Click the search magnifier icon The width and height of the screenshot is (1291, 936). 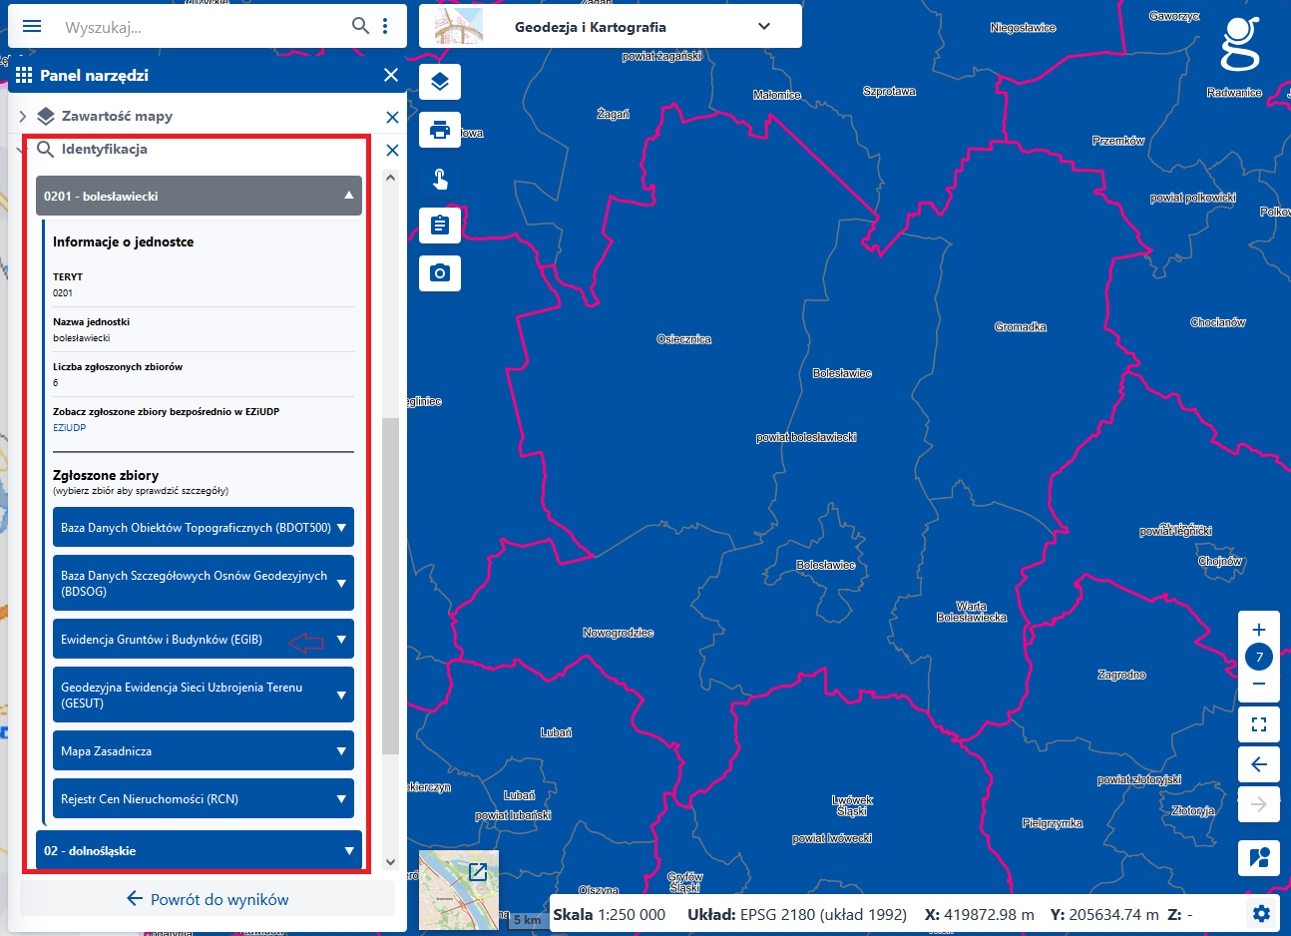(x=360, y=26)
